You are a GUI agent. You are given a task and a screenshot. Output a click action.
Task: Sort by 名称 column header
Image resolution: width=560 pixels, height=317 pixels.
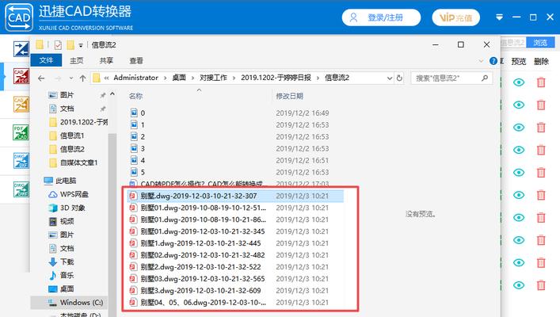135,96
